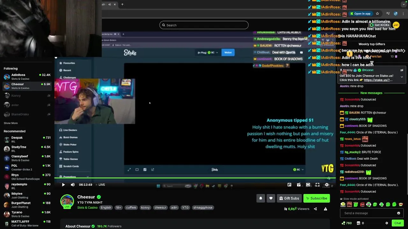This screenshot has width=408, height=229.
Task: Share the stream
Action: pyautogui.click(x=315, y=209)
